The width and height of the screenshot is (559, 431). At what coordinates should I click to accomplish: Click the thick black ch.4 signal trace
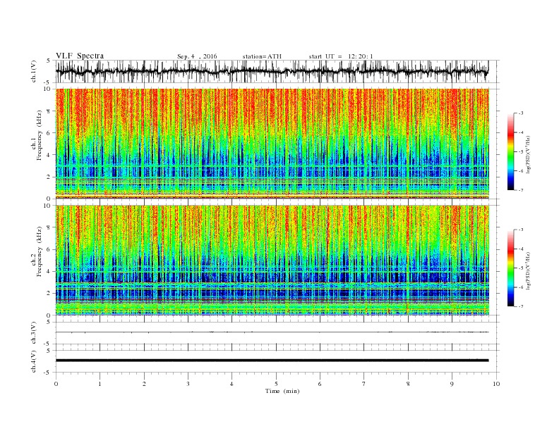click(x=272, y=361)
